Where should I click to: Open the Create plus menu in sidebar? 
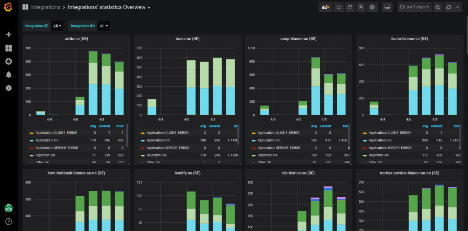coord(8,35)
